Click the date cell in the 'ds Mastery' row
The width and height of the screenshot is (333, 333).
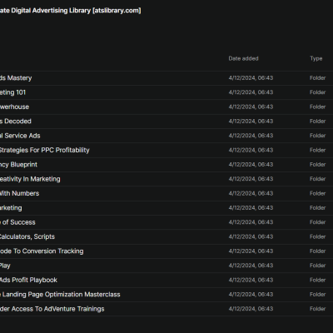251,78
